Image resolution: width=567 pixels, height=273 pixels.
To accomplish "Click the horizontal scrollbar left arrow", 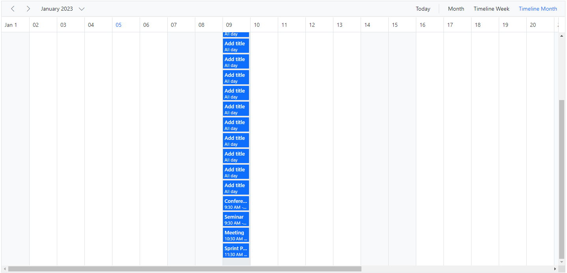I will pyautogui.click(x=5, y=269).
